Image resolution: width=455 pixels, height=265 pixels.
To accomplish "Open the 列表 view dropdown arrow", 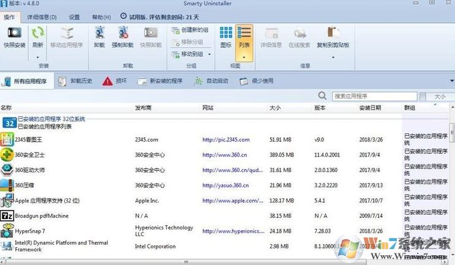I will [244, 58].
